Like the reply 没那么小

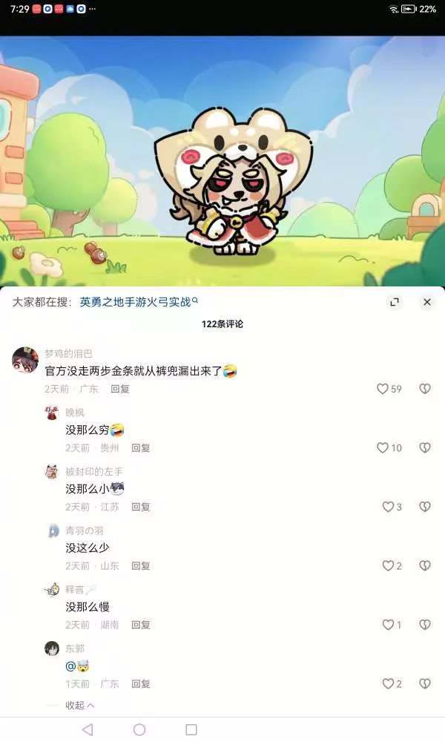tap(388, 507)
